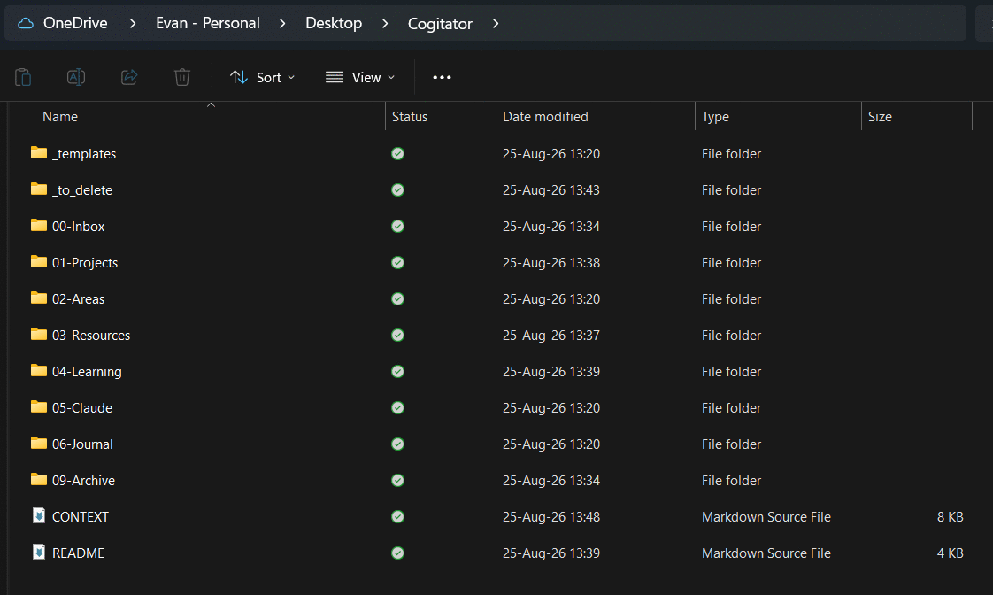Image resolution: width=993 pixels, height=595 pixels.
Task: Select the 02-Areas folder name
Action: (x=79, y=299)
